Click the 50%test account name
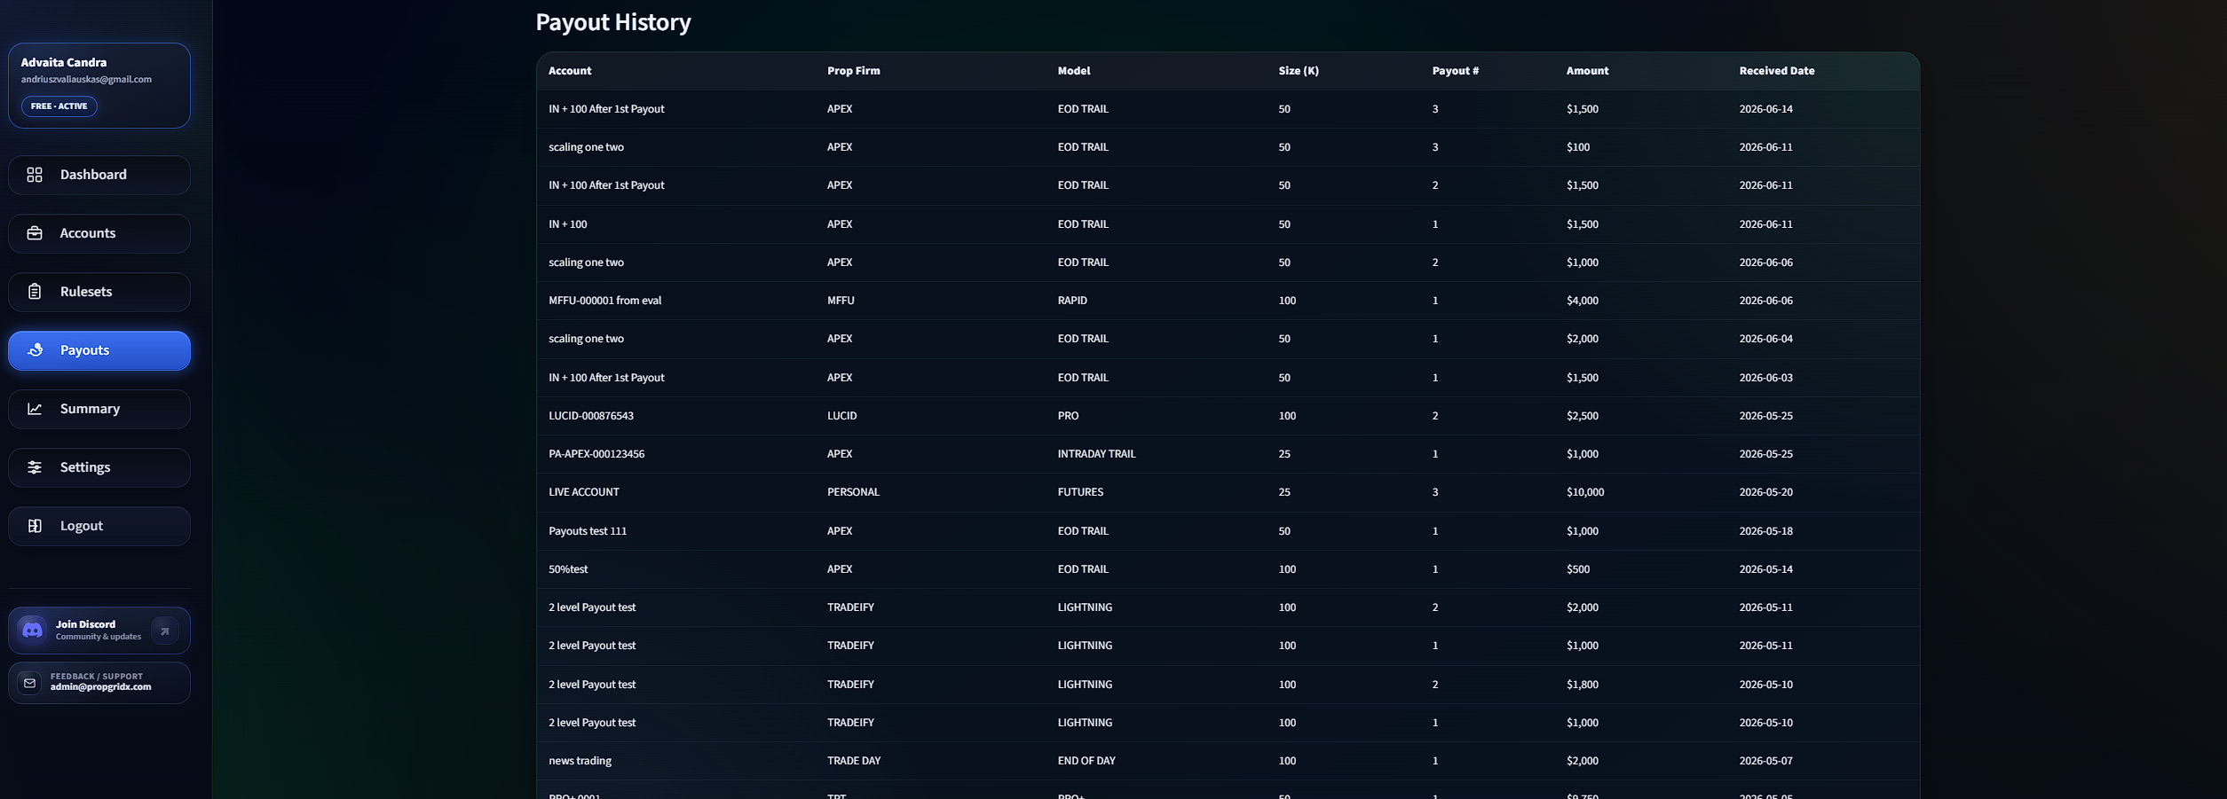This screenshot has width=2227, height=799. (568, 569)
